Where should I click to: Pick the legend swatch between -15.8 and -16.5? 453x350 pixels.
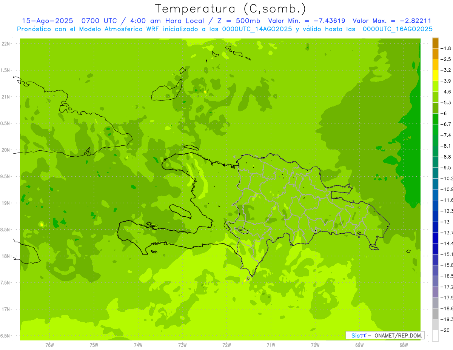pyautogui.click(x=435, y=271)
